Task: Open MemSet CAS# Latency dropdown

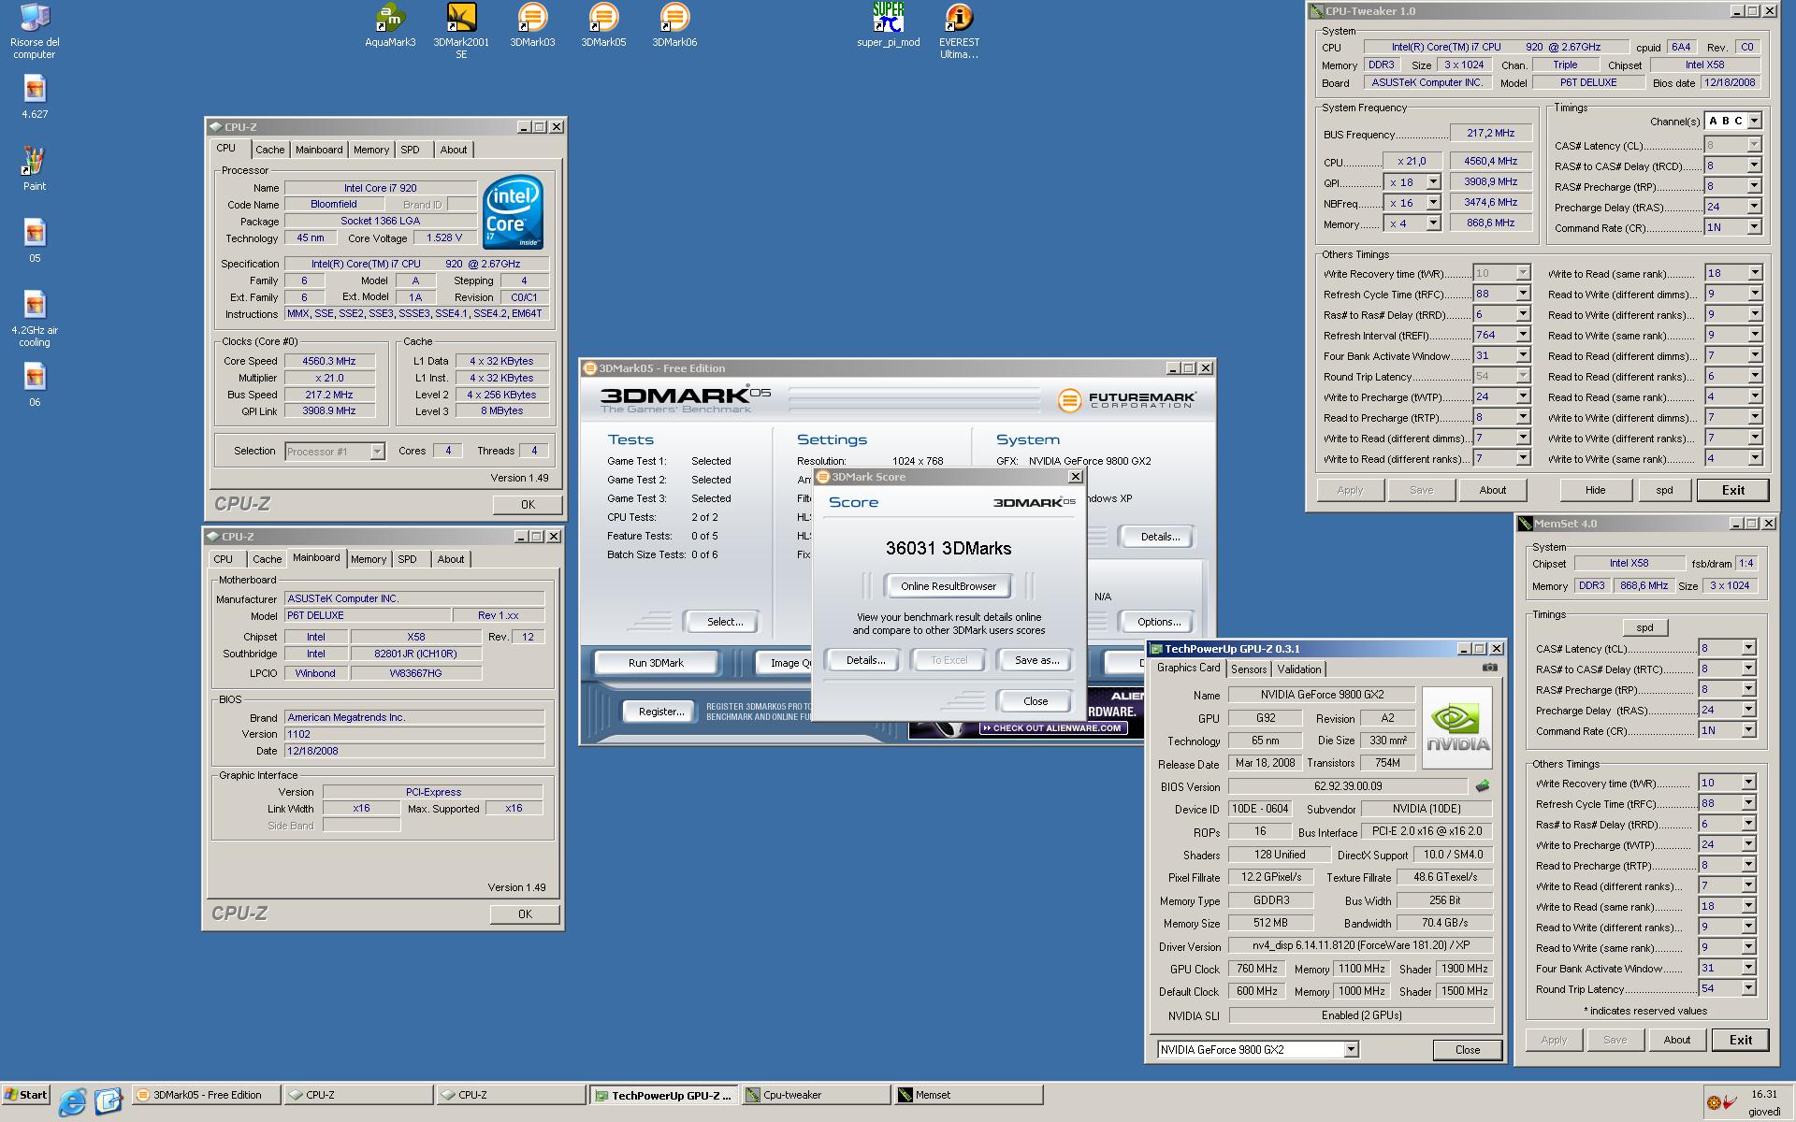Action: click(1748, 648)
